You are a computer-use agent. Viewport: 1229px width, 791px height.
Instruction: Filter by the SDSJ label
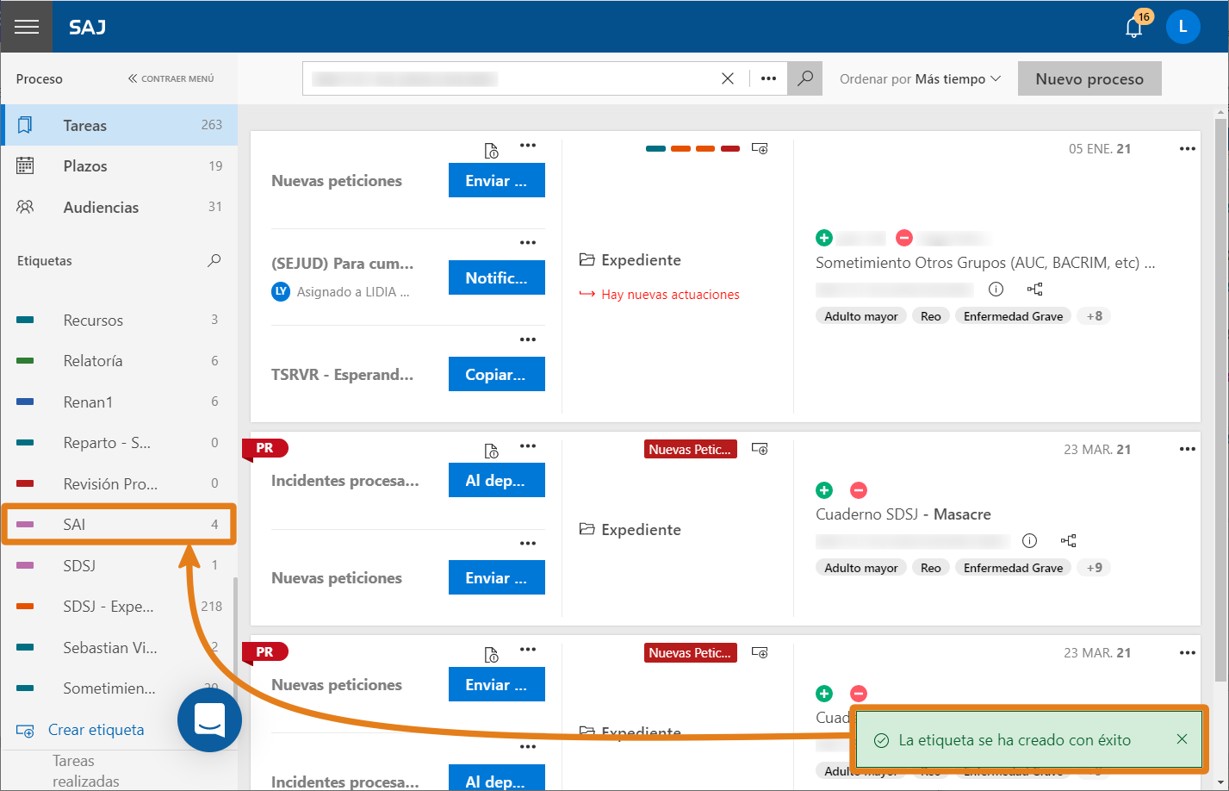point(119,565)
